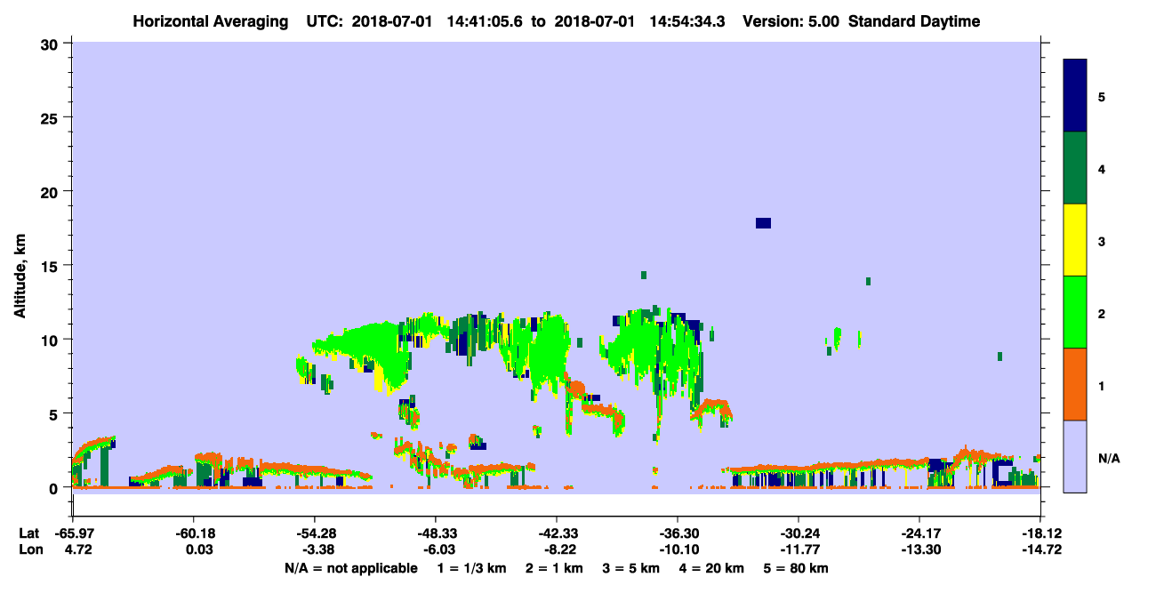Click the bright green level 2 color band
Image resolution: width=1156 pixels, height=593 pixels.
coord(1075,312)
